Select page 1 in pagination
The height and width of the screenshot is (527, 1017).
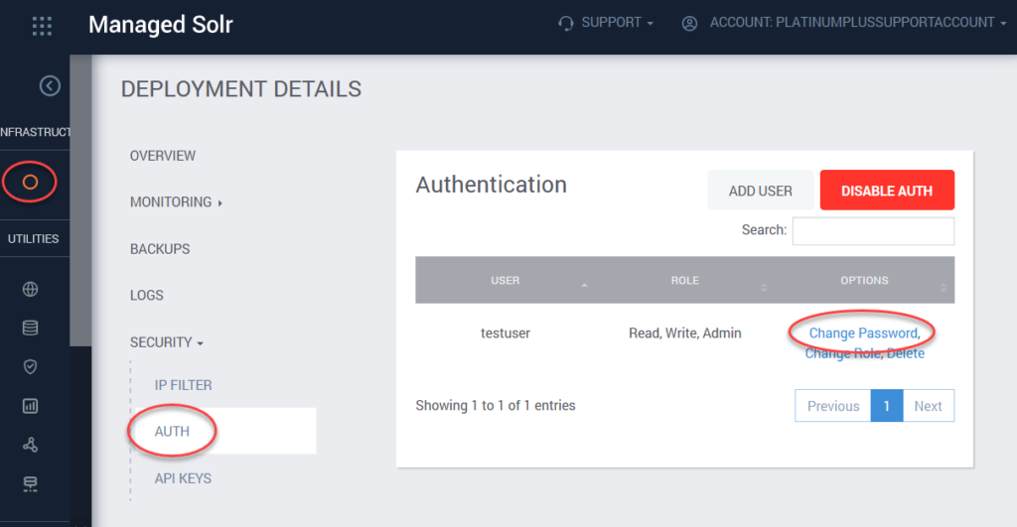(887, 406)
